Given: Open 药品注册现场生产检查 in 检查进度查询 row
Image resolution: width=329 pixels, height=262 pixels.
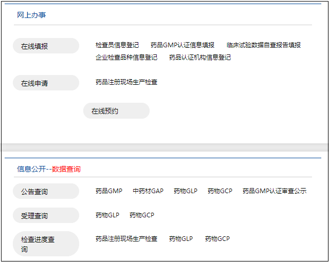Looking at the screenshot, I should [126, 239].
